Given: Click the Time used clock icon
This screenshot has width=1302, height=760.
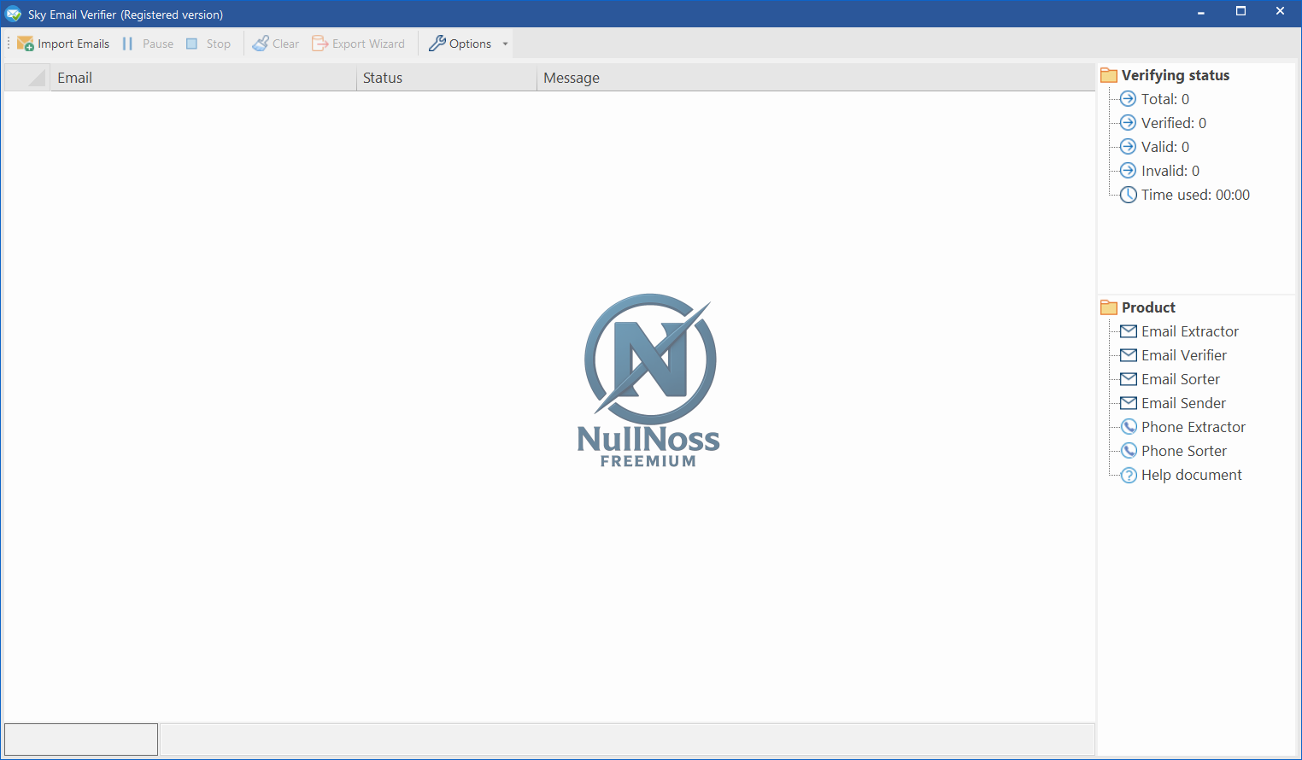Looking at the screenshot, I should (x=1129, y=195).
